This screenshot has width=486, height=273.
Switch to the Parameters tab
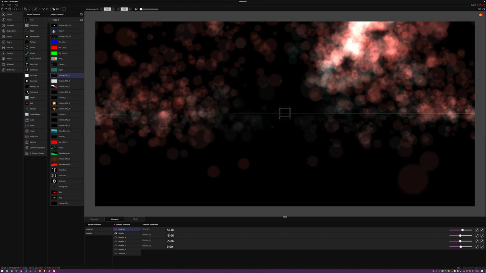(94, 219)
